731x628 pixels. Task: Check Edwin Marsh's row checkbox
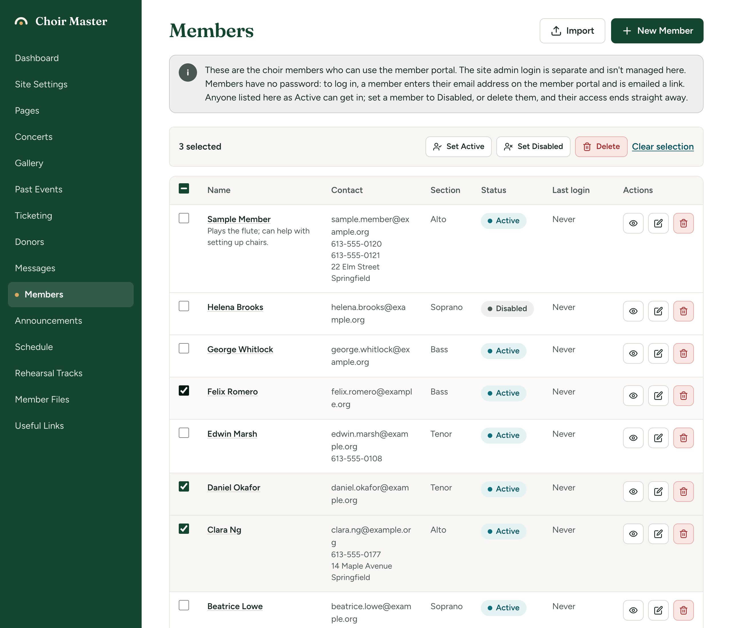click(x=184, y=433)
